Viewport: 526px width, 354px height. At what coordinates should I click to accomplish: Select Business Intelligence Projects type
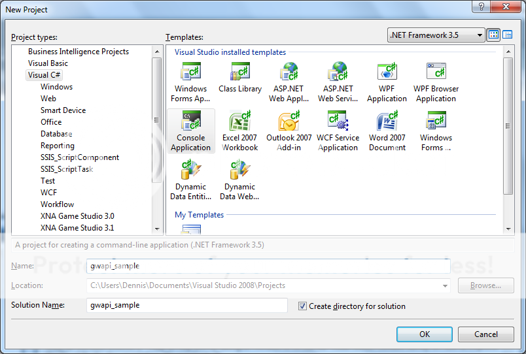point(79,52)
